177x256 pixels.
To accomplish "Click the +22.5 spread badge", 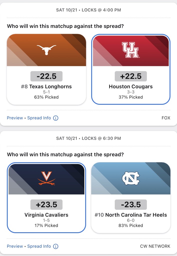I will (131, 76).
